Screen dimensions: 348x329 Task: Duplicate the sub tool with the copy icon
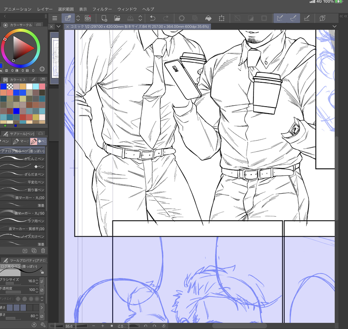[34, 251]
